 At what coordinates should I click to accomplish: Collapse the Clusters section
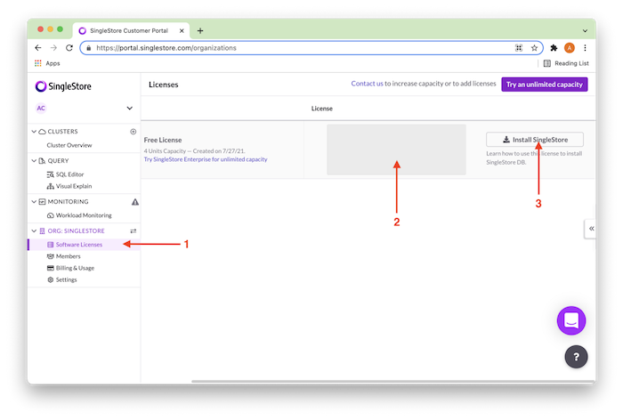point(34,132)
